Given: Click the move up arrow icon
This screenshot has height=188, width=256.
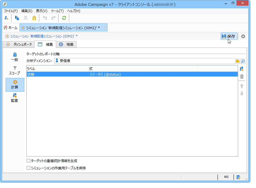Looking at the screenshot, I should click(242, 86).
